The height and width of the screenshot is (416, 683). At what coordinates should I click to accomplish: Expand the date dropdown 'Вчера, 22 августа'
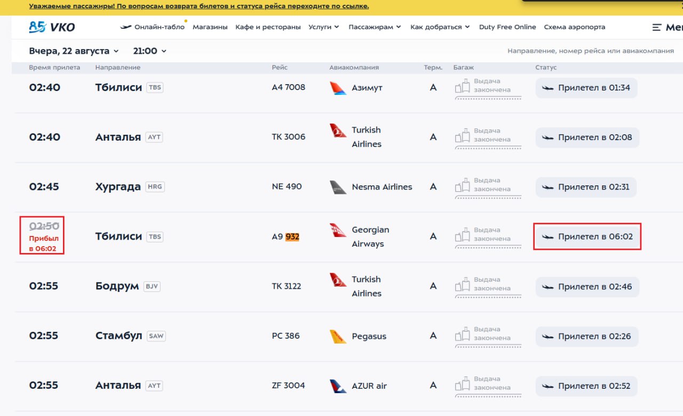point(74,51)
